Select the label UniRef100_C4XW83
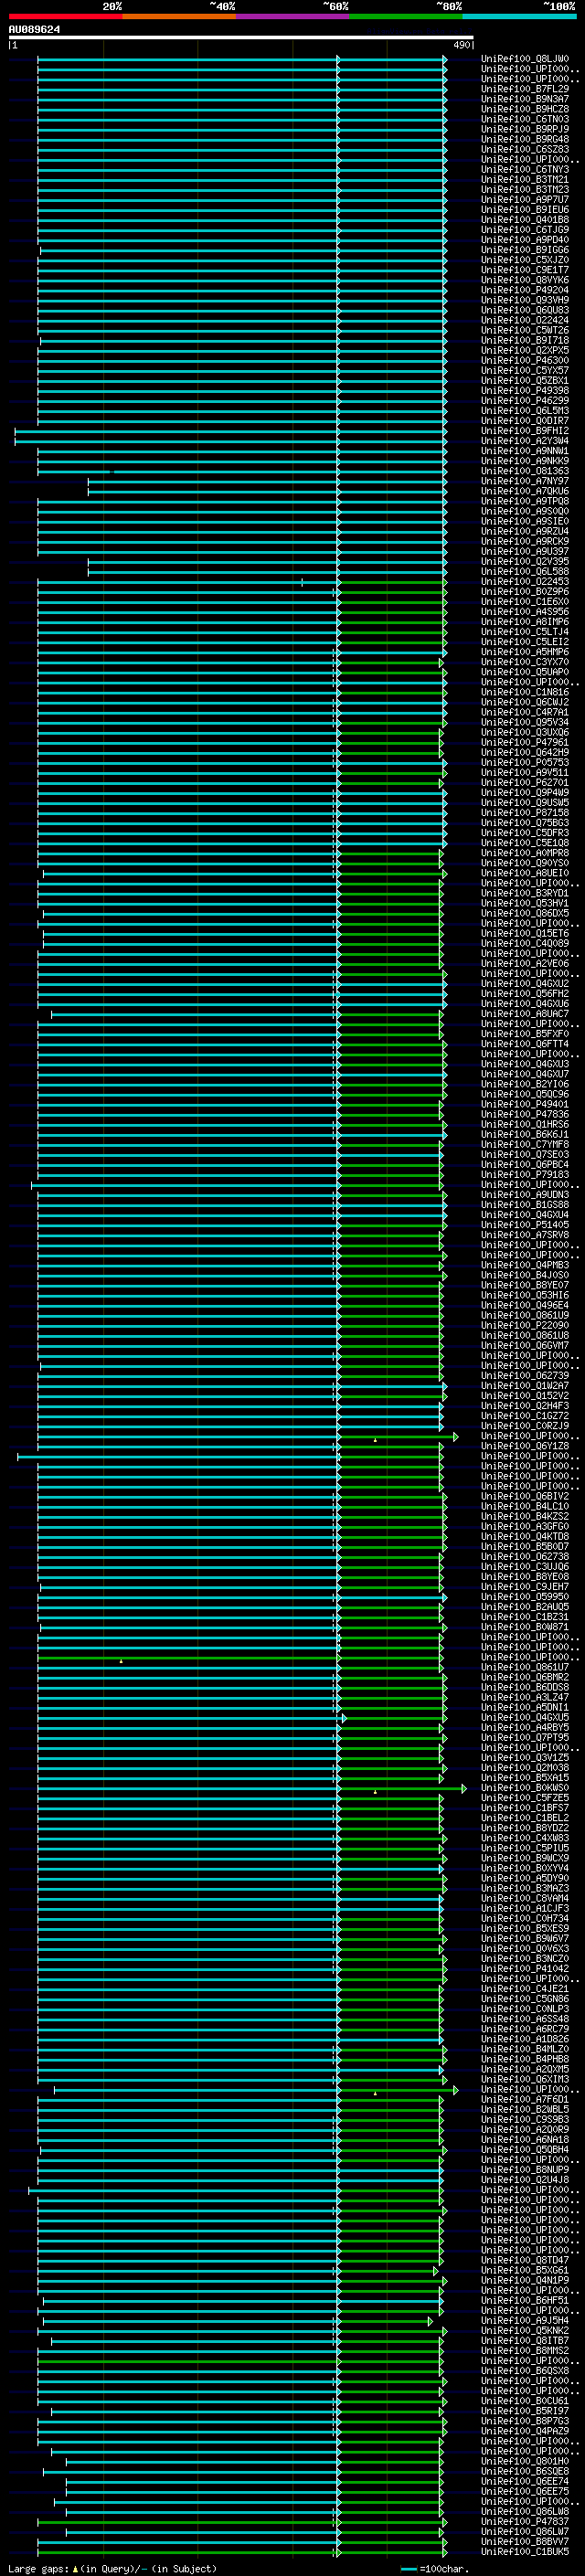The image size is (585, 2576). point(524,1838)
